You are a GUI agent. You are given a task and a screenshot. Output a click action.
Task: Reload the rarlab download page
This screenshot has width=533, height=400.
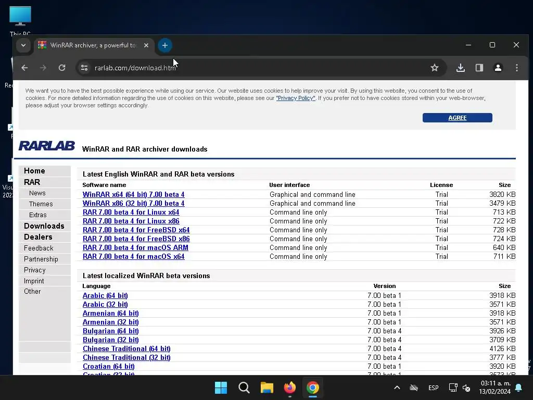tap(62, 68)
